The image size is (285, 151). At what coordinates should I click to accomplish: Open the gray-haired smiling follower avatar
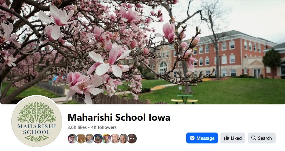tap(124, 139)
